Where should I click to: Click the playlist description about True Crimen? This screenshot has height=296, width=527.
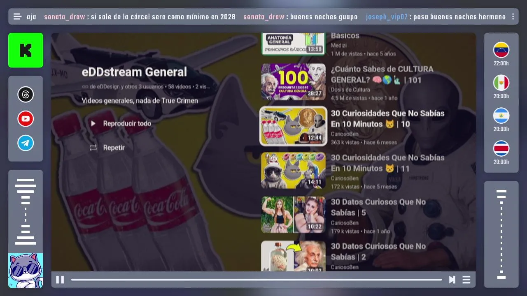[x=140, y=101]
